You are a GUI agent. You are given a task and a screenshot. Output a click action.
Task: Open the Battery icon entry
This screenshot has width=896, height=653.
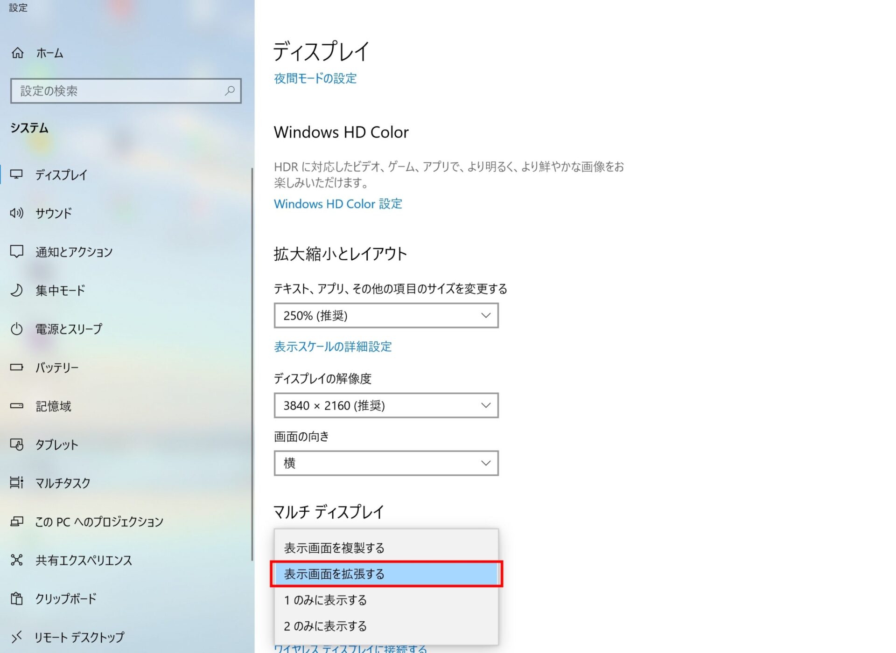click(x=17, y=368)
